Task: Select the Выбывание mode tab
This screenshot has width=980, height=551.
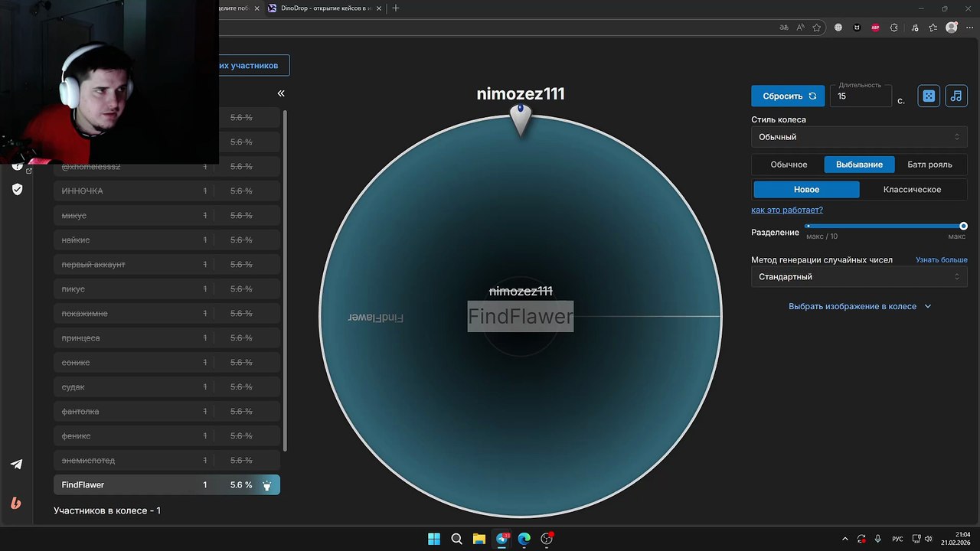Action: [x=859, y=165]
